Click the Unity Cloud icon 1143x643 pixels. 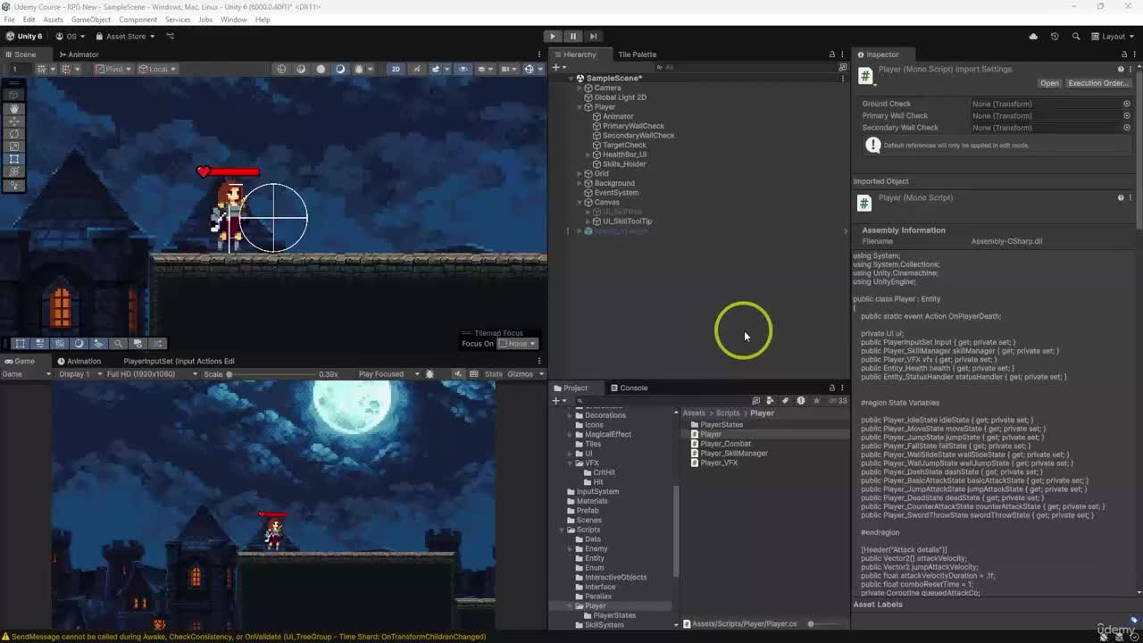coord(1033,37)
